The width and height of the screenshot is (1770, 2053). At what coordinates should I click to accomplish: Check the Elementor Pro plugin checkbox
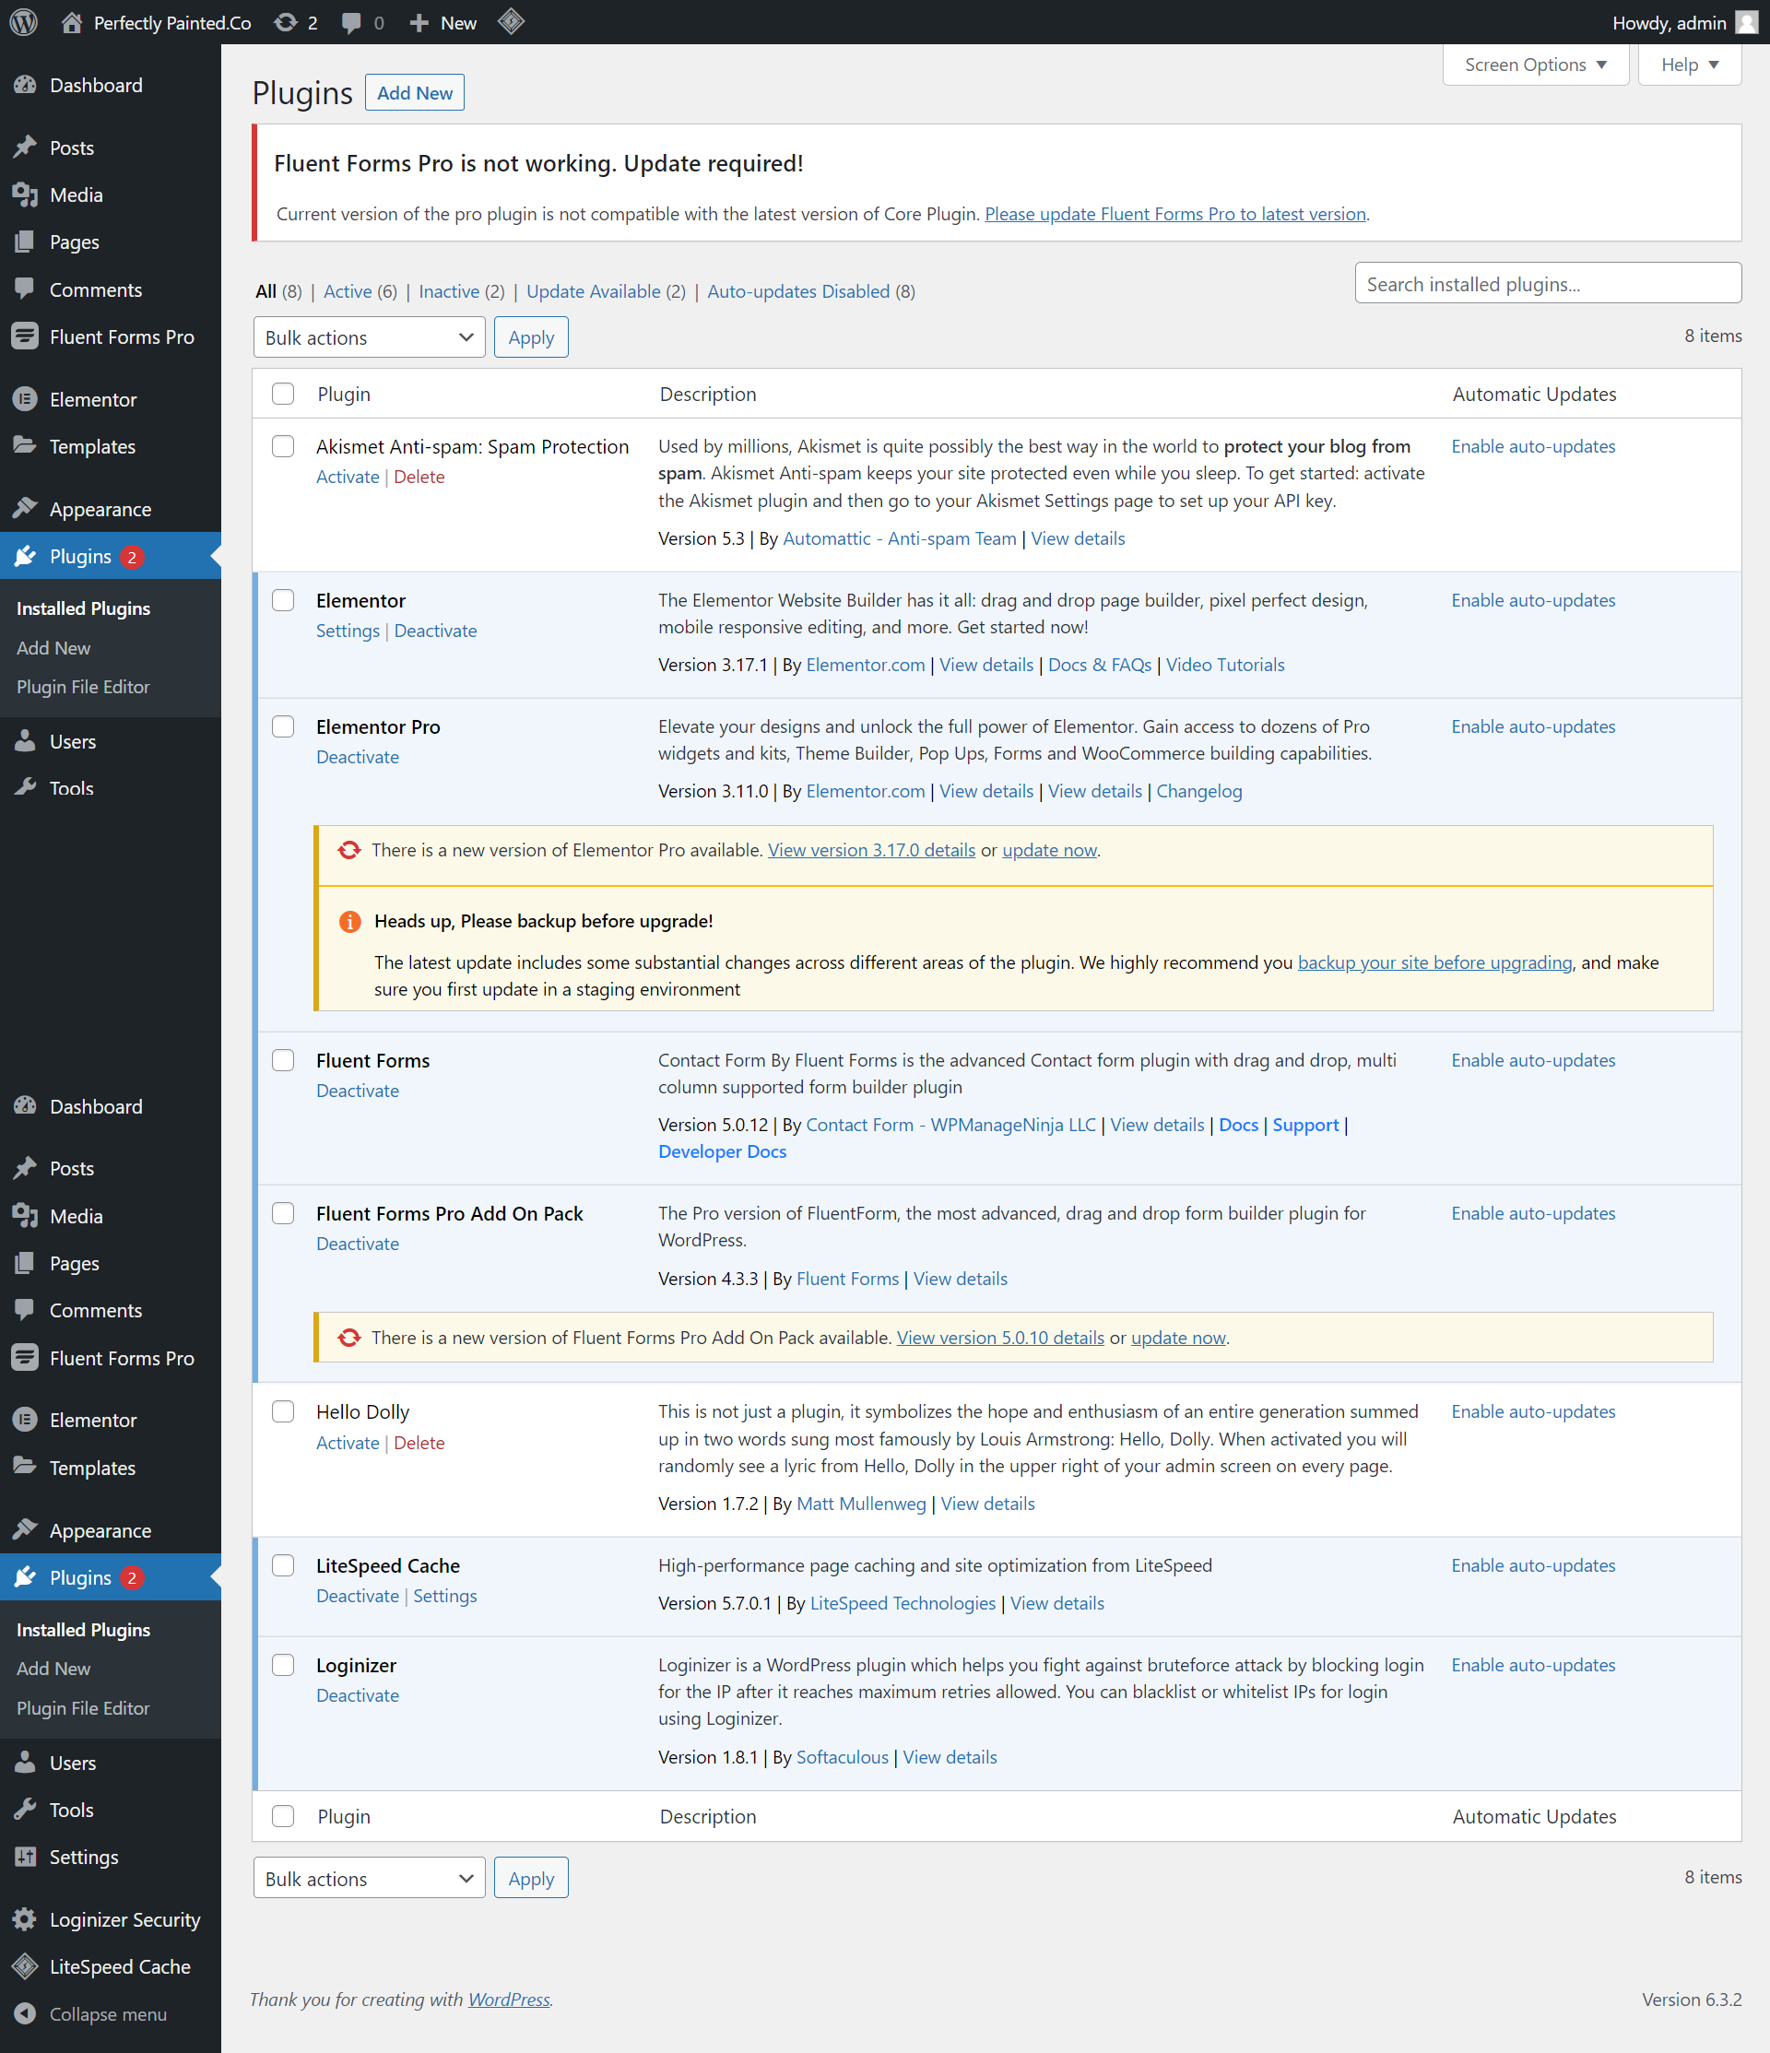pos(283,726)
